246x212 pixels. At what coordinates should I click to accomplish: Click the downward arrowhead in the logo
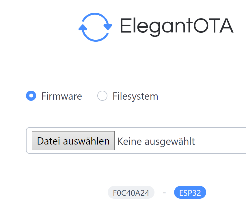tap(108, 27)
